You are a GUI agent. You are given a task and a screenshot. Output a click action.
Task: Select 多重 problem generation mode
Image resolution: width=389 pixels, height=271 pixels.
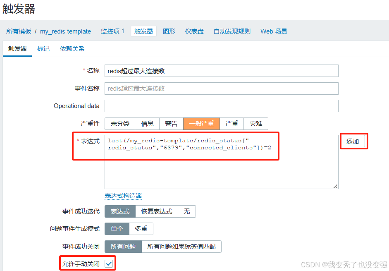coord(141,229)
